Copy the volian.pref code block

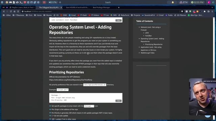118,101
